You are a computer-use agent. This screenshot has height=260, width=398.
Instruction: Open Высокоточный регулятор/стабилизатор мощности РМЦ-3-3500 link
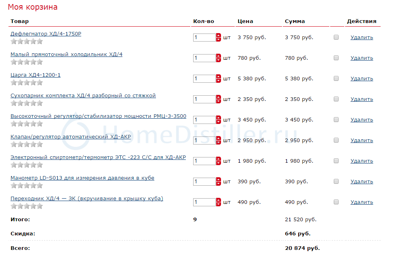[98, 116]
